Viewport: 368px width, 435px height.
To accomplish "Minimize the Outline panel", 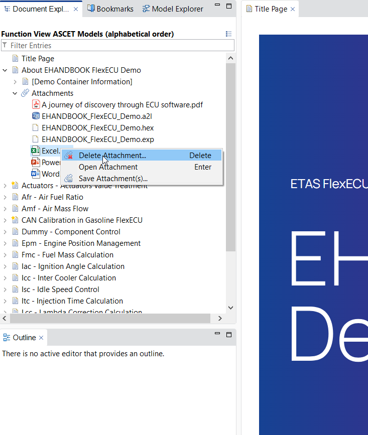I will coord(217,334).
